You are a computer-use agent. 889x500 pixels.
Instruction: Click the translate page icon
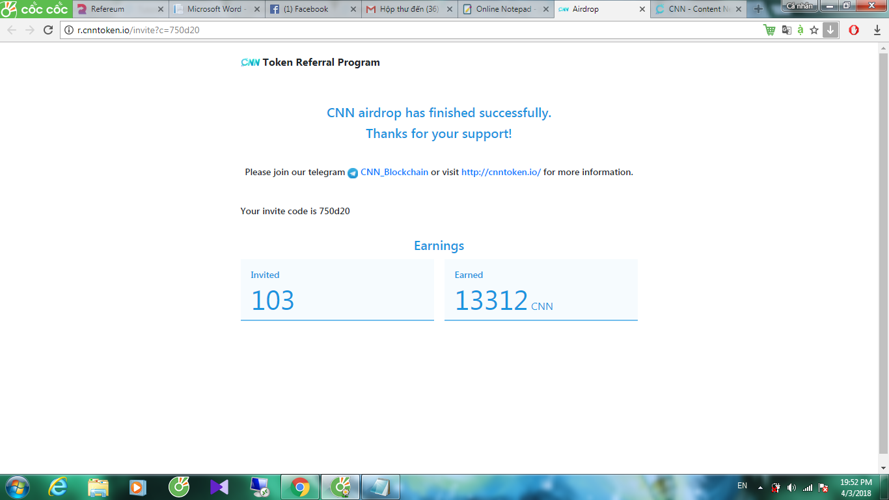787,30
